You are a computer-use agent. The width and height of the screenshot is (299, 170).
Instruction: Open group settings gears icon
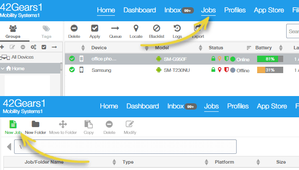point(33,47)
